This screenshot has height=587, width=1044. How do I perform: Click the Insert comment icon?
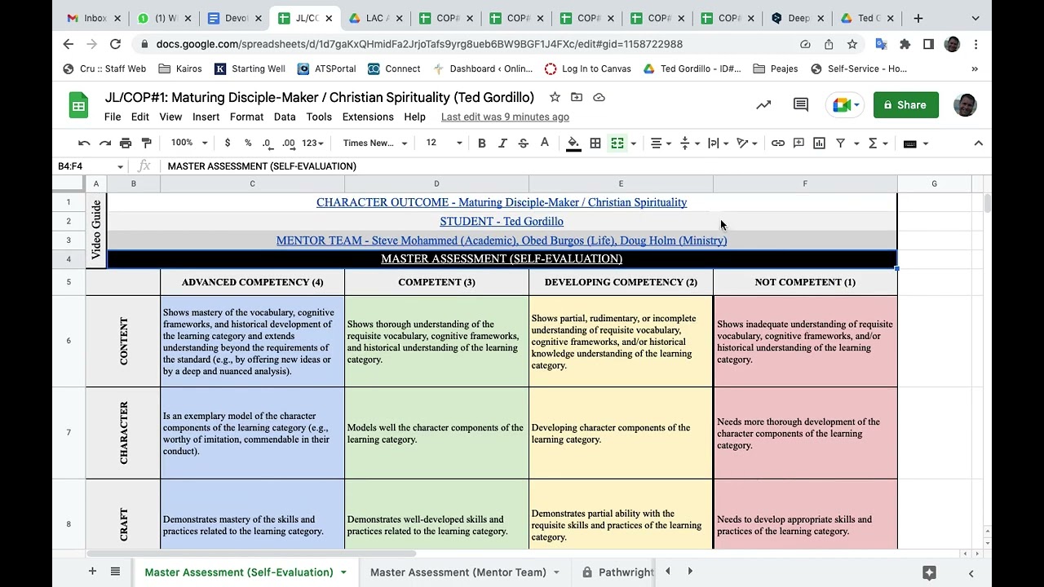point(798,143)
